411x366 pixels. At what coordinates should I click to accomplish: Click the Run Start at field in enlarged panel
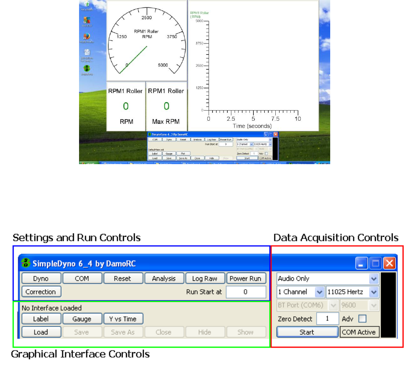246,292
